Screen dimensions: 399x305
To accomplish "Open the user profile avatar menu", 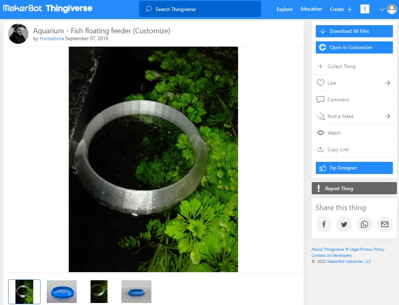I will 391,9.
